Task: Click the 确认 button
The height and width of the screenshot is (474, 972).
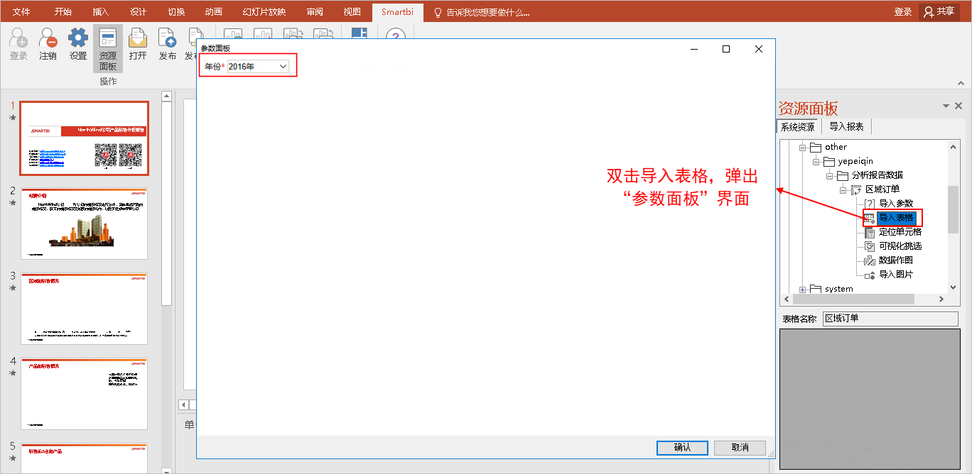Action: (x=682, y=448)
